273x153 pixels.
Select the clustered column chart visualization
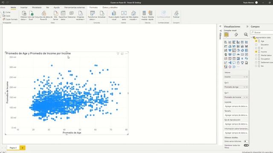238,42
